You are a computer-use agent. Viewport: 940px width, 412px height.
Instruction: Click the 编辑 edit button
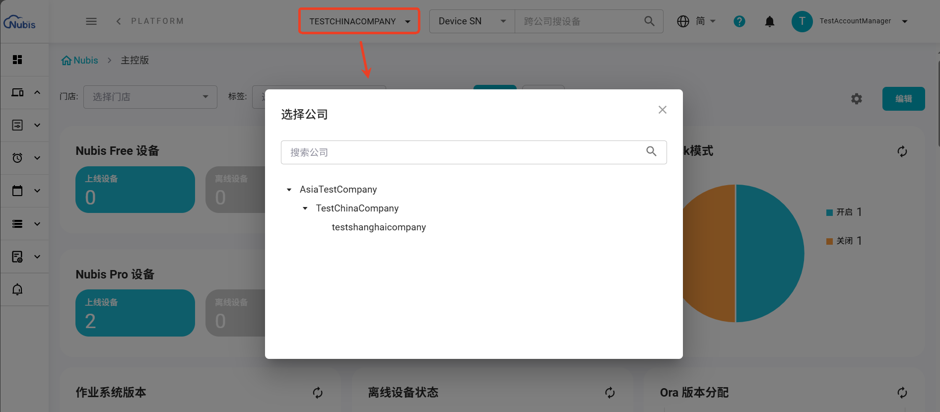pos(903,99)
